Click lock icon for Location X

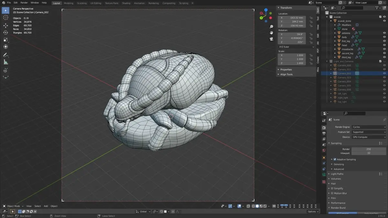click(x=311, y=18)
